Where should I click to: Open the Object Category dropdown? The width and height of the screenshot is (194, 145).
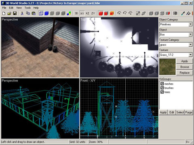click(176, 24)
